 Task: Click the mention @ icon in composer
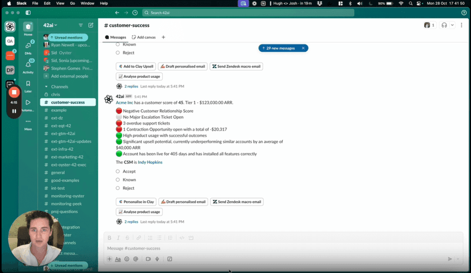[136, 259]
